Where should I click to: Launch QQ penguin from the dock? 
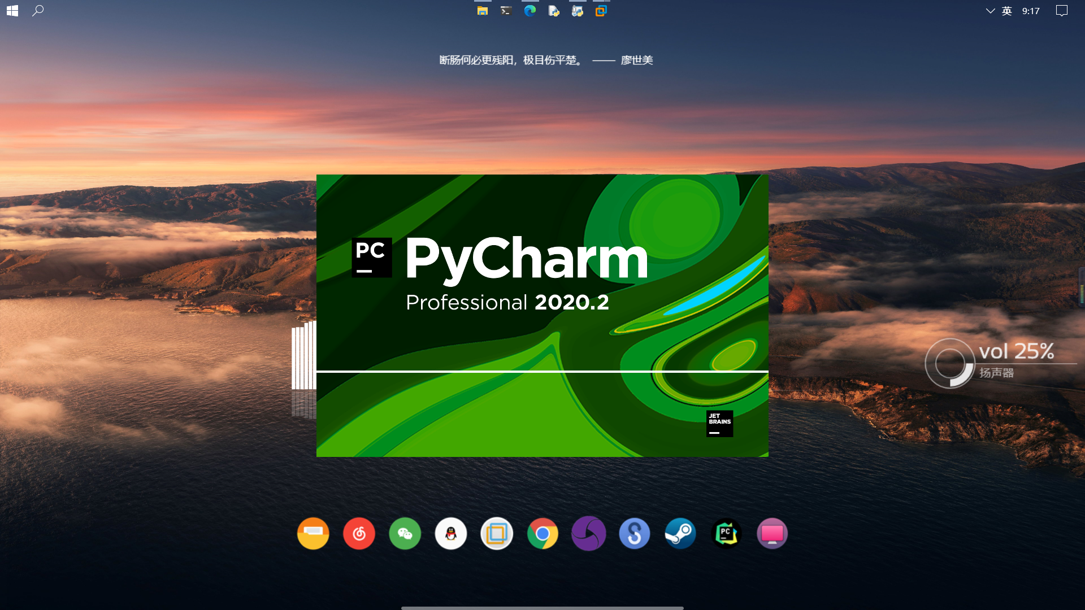(x=451, y=533)
